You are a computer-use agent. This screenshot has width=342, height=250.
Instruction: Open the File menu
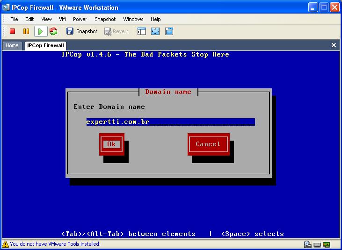[x=14, y=19]
